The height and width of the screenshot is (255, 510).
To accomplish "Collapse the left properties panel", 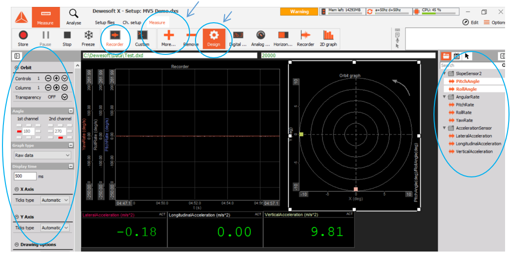I will 17,56.
